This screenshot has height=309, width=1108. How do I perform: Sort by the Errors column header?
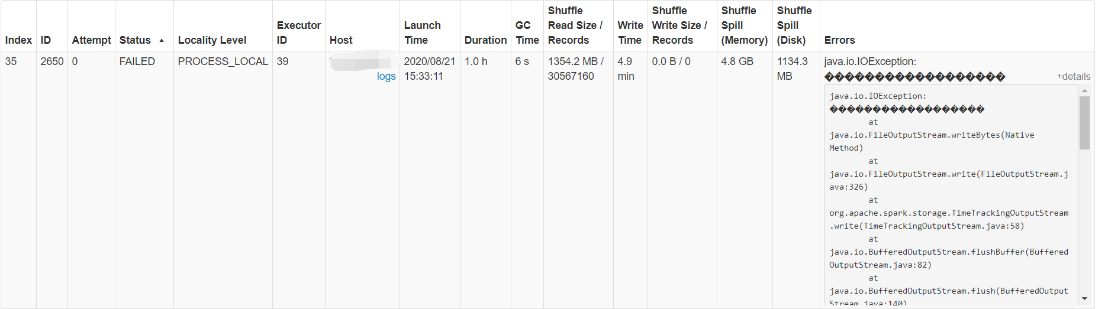(x=839, y=40)
